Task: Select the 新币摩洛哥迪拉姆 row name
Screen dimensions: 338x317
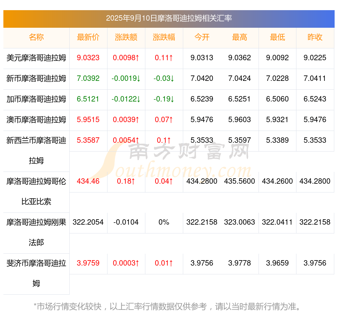Action: (x=36, y=78)
